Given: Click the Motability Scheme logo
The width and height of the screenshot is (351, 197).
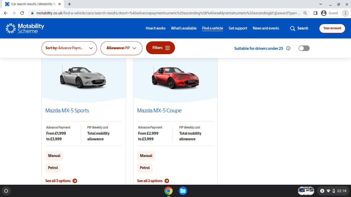Looking at the screenshot, I should pos(25,28).
